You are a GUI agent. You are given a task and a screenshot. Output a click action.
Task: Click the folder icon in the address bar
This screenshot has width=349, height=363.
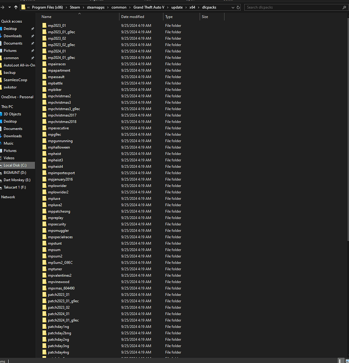click(x=23, y=7)
